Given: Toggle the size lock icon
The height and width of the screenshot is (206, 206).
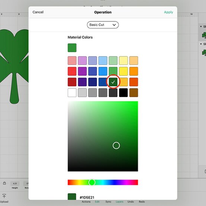Looking at the screenshot, I should coord(4,183).
